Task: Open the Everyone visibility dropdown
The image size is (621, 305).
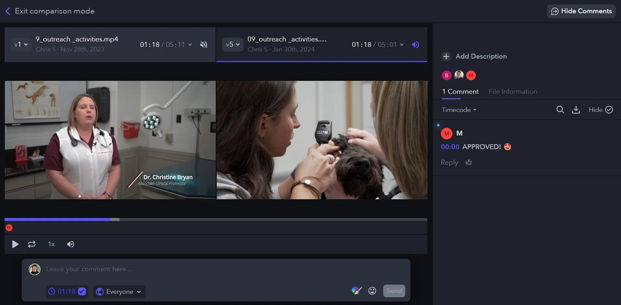Action: click(x=119, y=292)
